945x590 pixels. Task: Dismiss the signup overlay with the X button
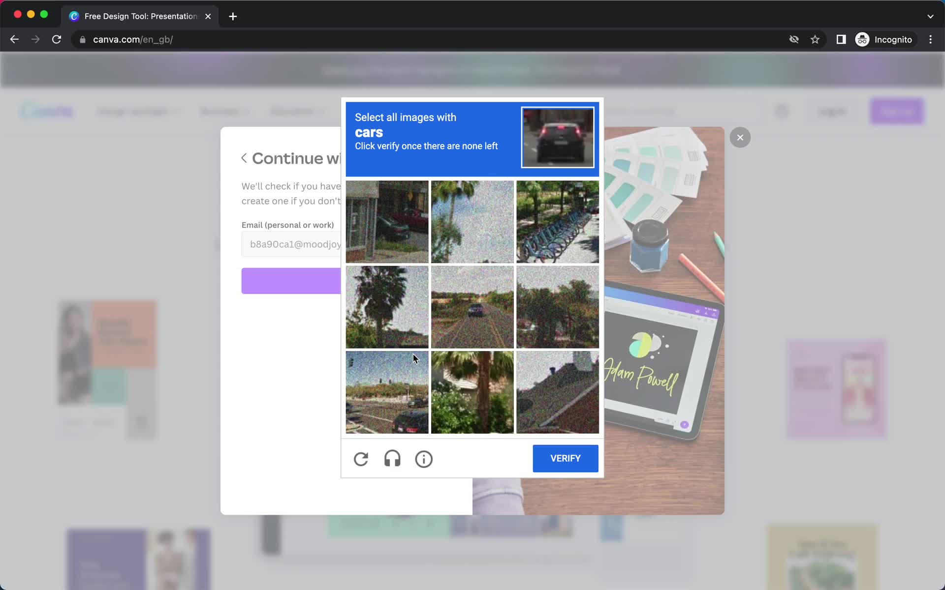tap(740, 137)
